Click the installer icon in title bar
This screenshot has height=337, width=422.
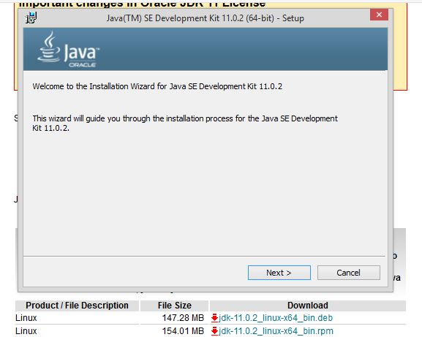[31, 18]
